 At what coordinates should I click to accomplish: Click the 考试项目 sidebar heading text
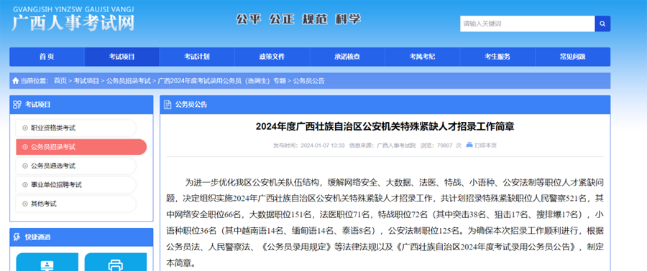click(37, 105)
